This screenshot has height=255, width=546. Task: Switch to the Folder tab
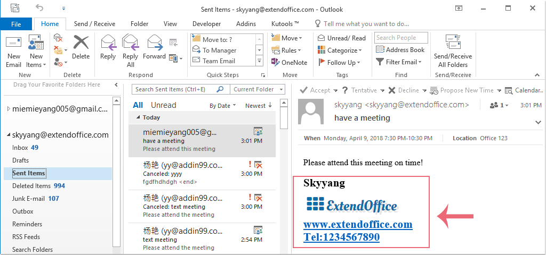[140, 24]
